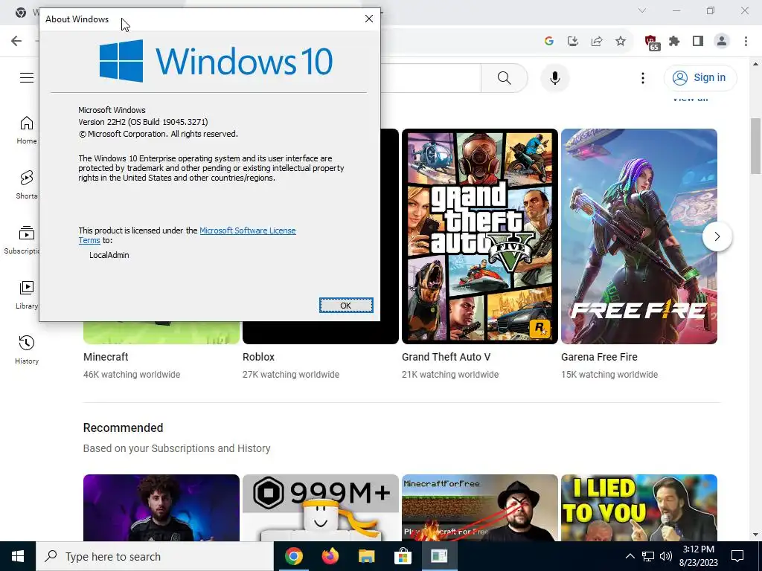Toggle Chrome side panel
Image resolution: width=762 pixels, height=571 pixels.
click(x=698, y=42)
